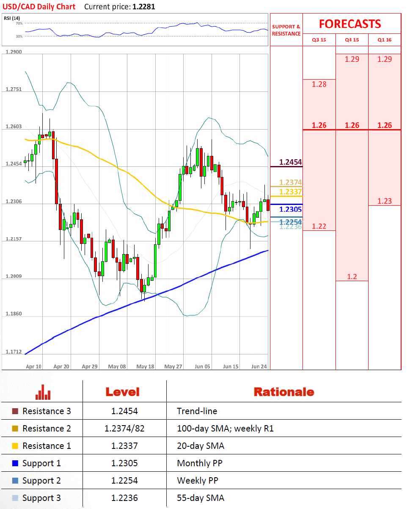Click the 1.2254 support level beside the chart
This screenshot has width=410, height=509.
click(291, 222)
